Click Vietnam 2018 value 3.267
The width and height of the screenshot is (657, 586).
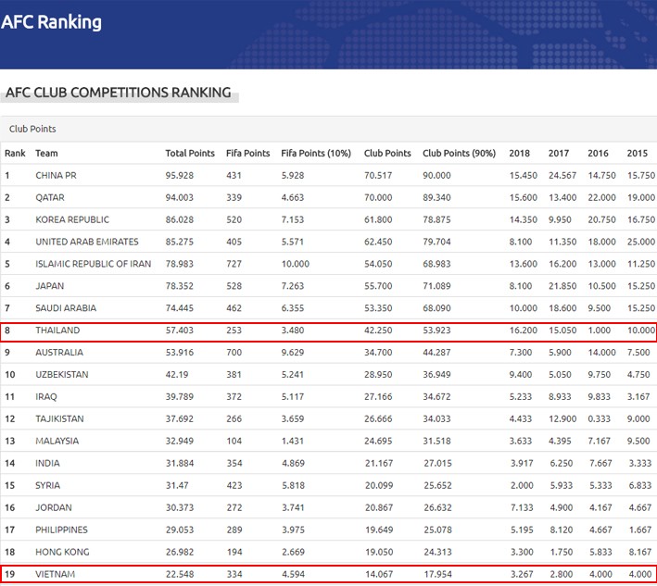coord(522,575)
